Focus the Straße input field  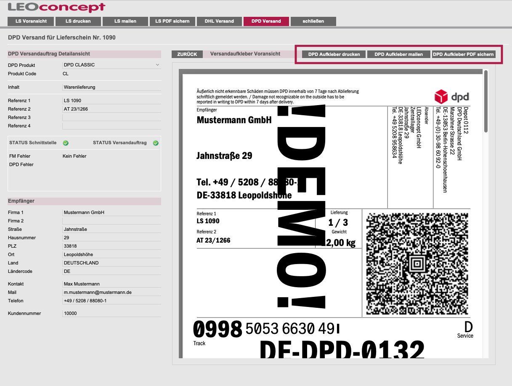point(111,229)
